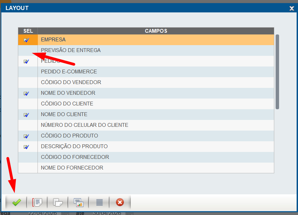Viewport: 298px width, 215px height.
Task: Tick the empty PREVISÃO DE ENTREGA selection cell
Action: (28, 50)
